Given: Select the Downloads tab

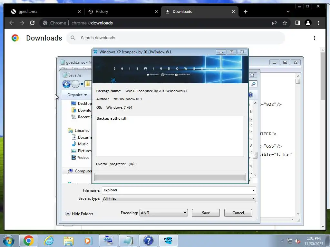Looking at the screenshot, I should 199,12.
